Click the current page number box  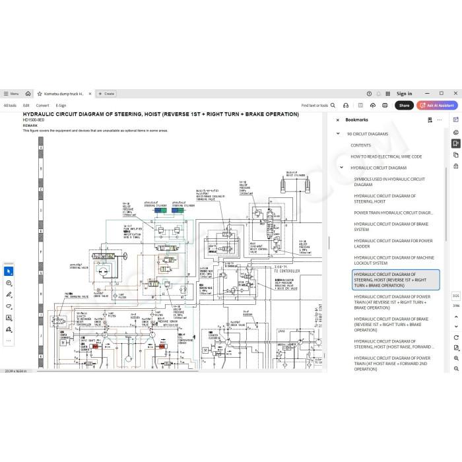click(x=456, y=296)
